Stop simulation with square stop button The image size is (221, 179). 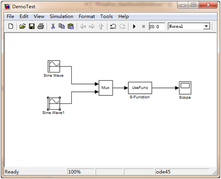click(144, 27)
